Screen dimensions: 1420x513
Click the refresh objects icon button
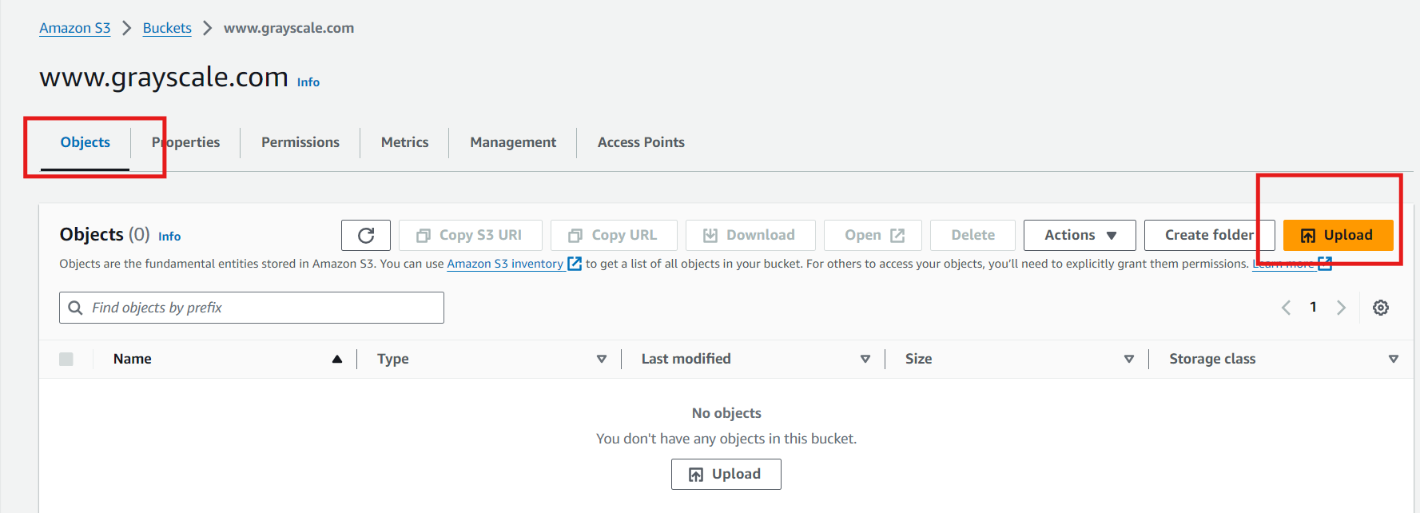tap(366, 235)
